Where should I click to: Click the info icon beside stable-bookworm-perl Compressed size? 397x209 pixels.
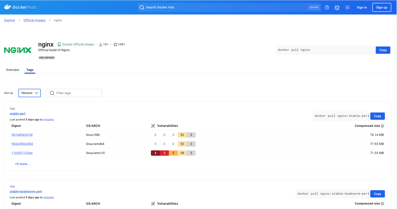coord(382,204)
